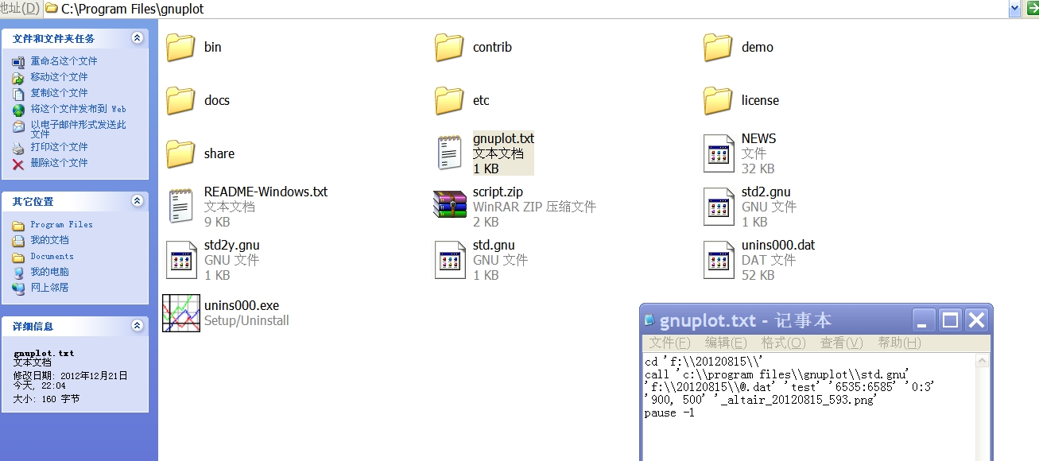
Task: Open the 文件(F) menu in Notepad
Action: point(669,343)
